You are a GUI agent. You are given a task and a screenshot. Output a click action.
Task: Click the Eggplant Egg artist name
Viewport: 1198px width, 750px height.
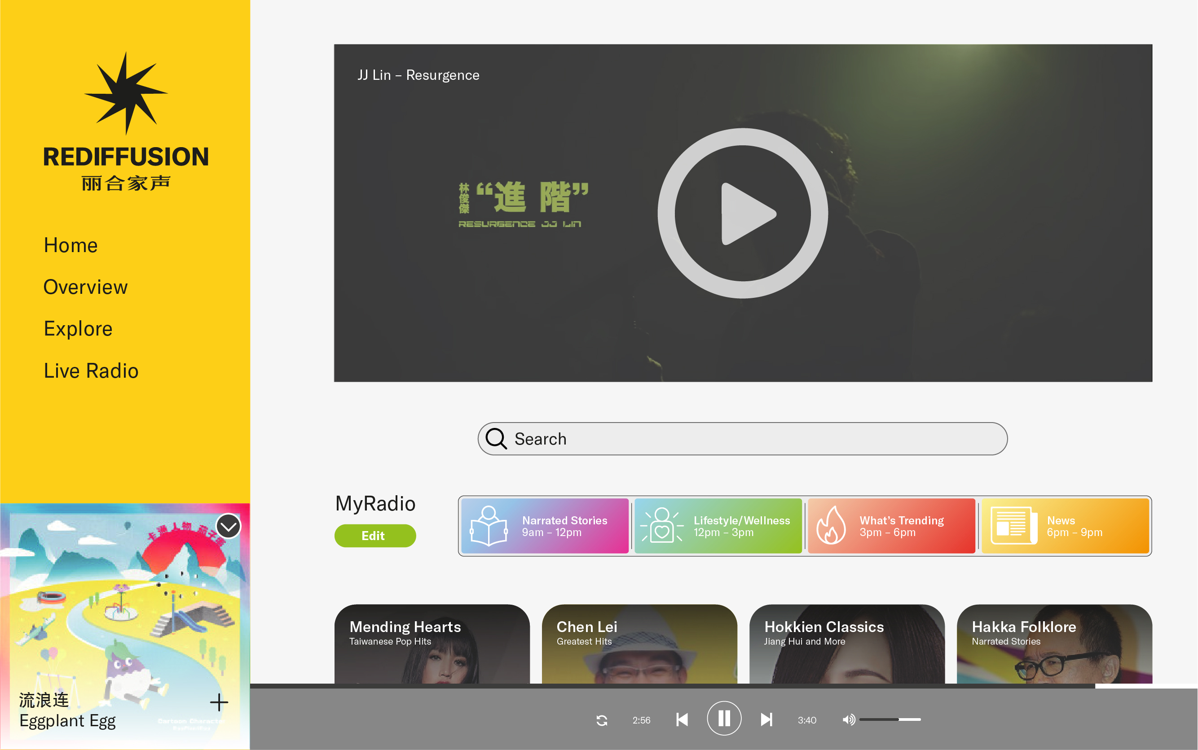[x=67, y=721]
